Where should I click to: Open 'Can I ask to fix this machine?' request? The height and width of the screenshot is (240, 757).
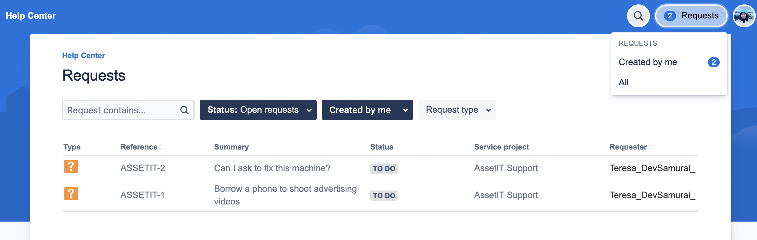272,168
